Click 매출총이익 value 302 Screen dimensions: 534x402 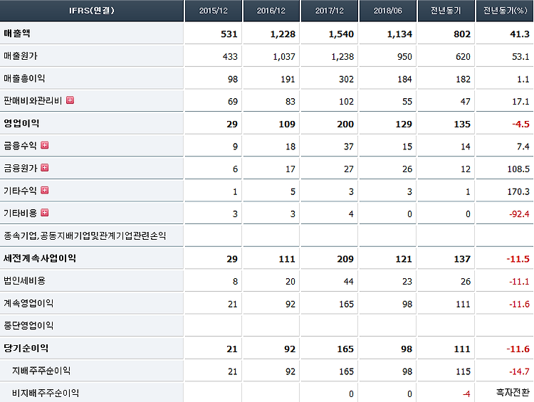point(346,79)
